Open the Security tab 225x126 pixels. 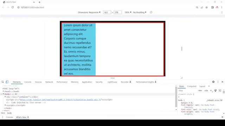tap(99, 82)
